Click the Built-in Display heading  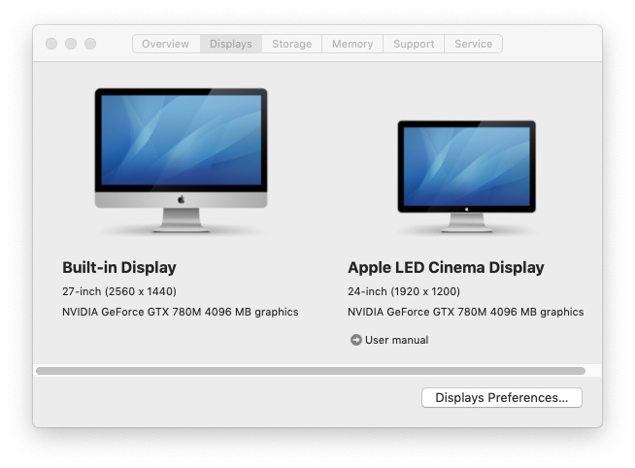[119, 267]
